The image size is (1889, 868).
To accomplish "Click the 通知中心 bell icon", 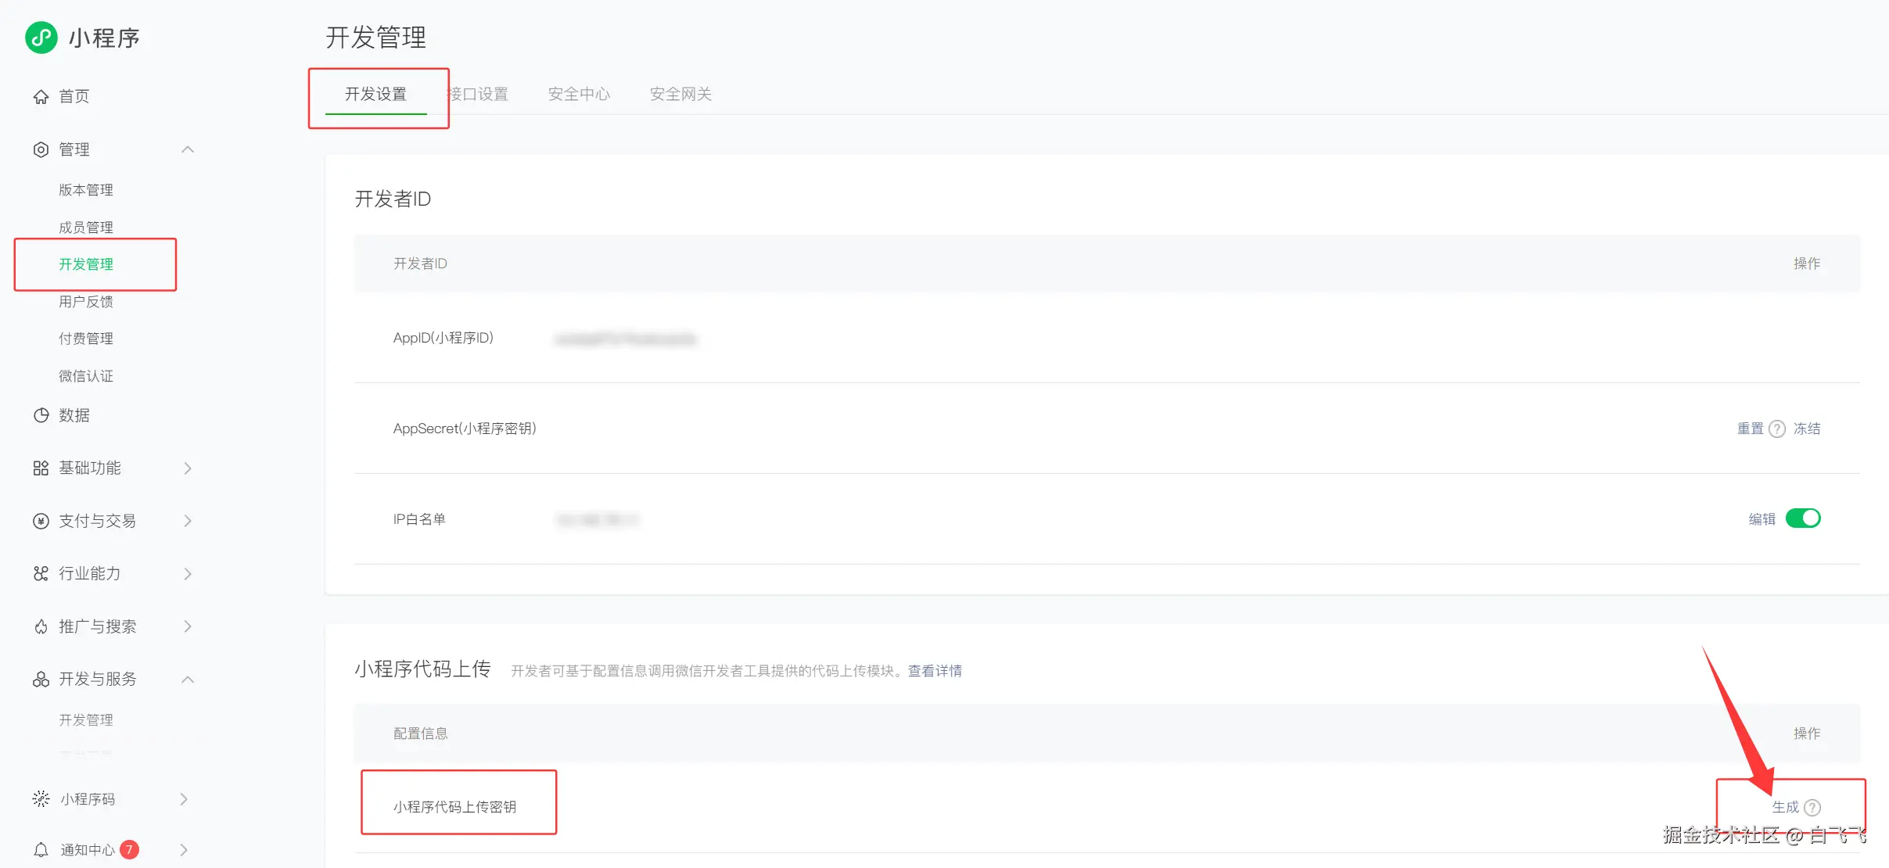I will coord(41,850).
